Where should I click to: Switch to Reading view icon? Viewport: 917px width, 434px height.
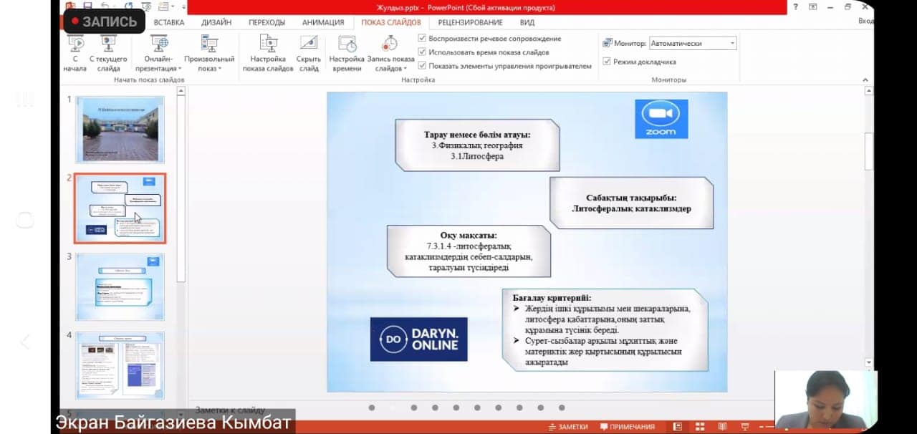[x=722, y=427]
